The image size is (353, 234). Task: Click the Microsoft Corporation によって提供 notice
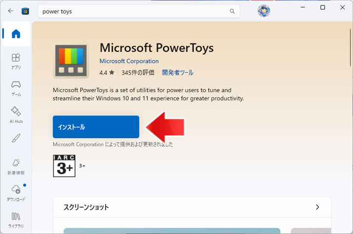tap(113, 144)
